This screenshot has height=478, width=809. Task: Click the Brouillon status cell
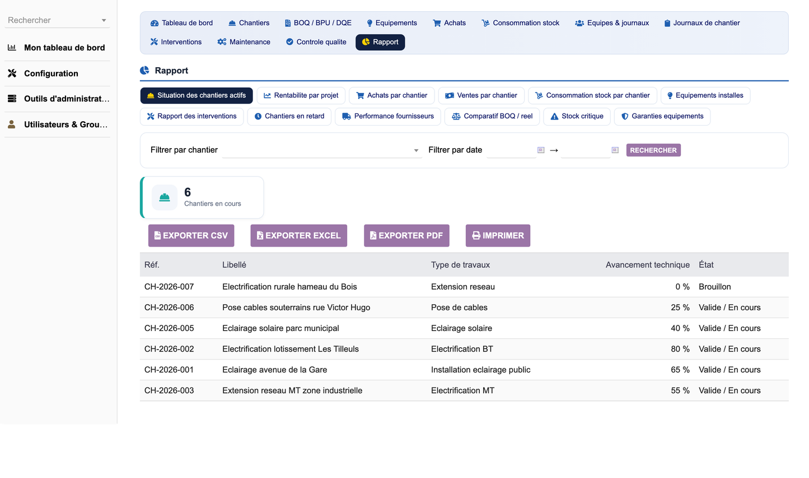(715, 287)
